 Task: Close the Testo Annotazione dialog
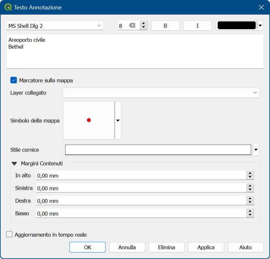261,7
